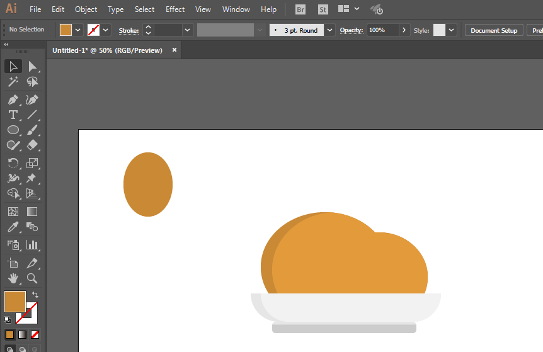
Task: Select the Hand tool
Action: pyautogui.click(x=13, y=278)
